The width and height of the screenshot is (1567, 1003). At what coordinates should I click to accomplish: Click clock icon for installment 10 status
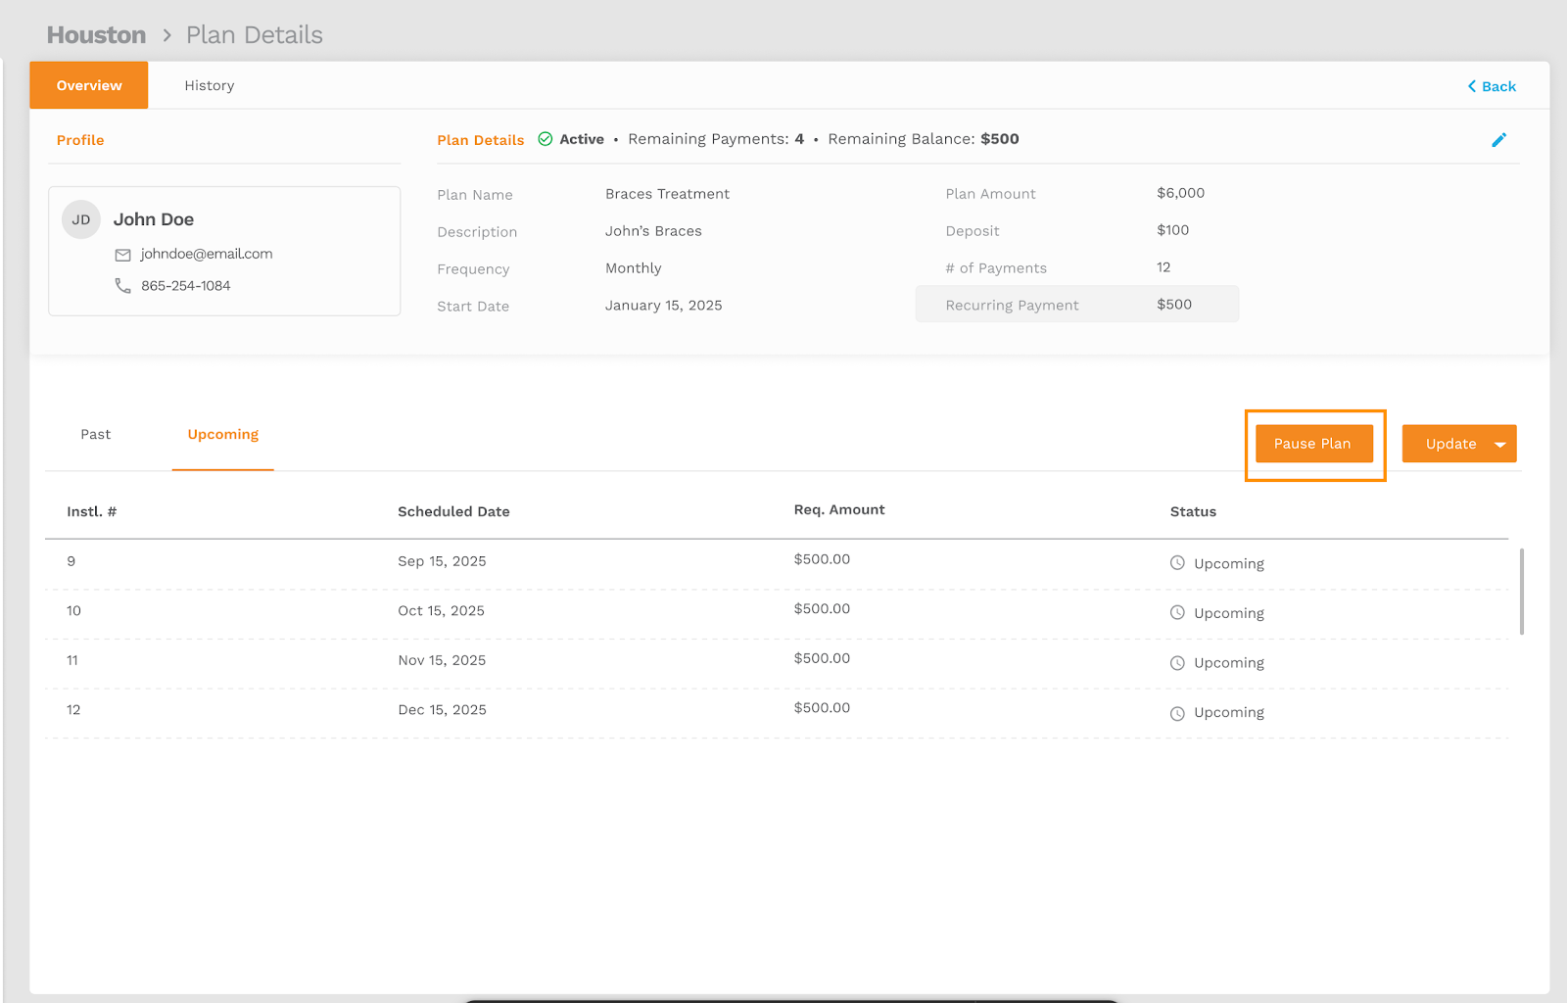1177,613
